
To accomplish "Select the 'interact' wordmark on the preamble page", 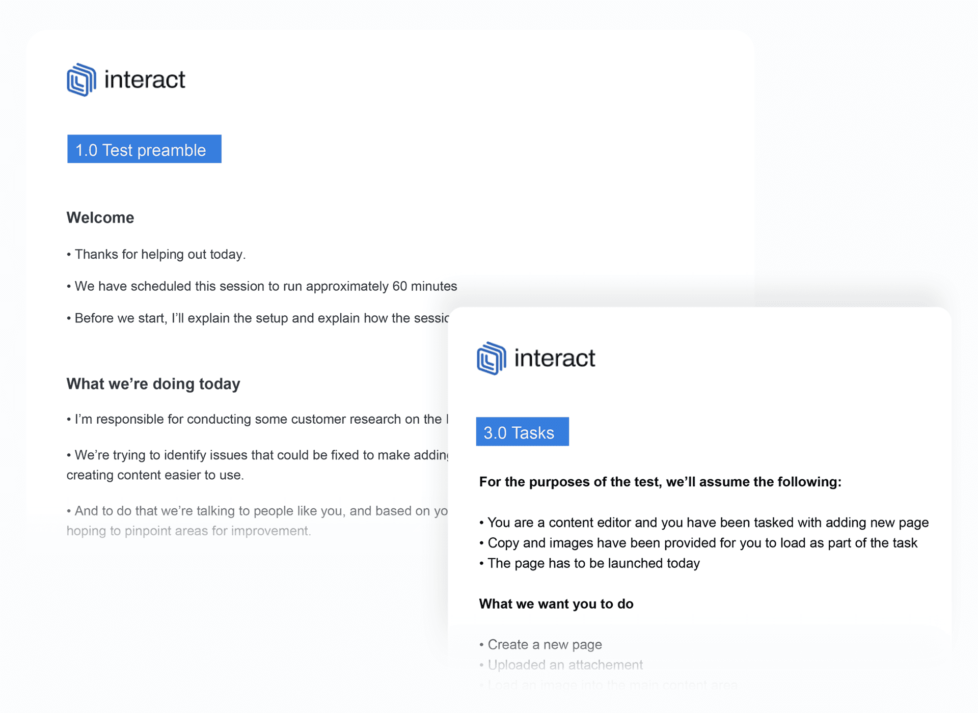I will coord(145,80).
